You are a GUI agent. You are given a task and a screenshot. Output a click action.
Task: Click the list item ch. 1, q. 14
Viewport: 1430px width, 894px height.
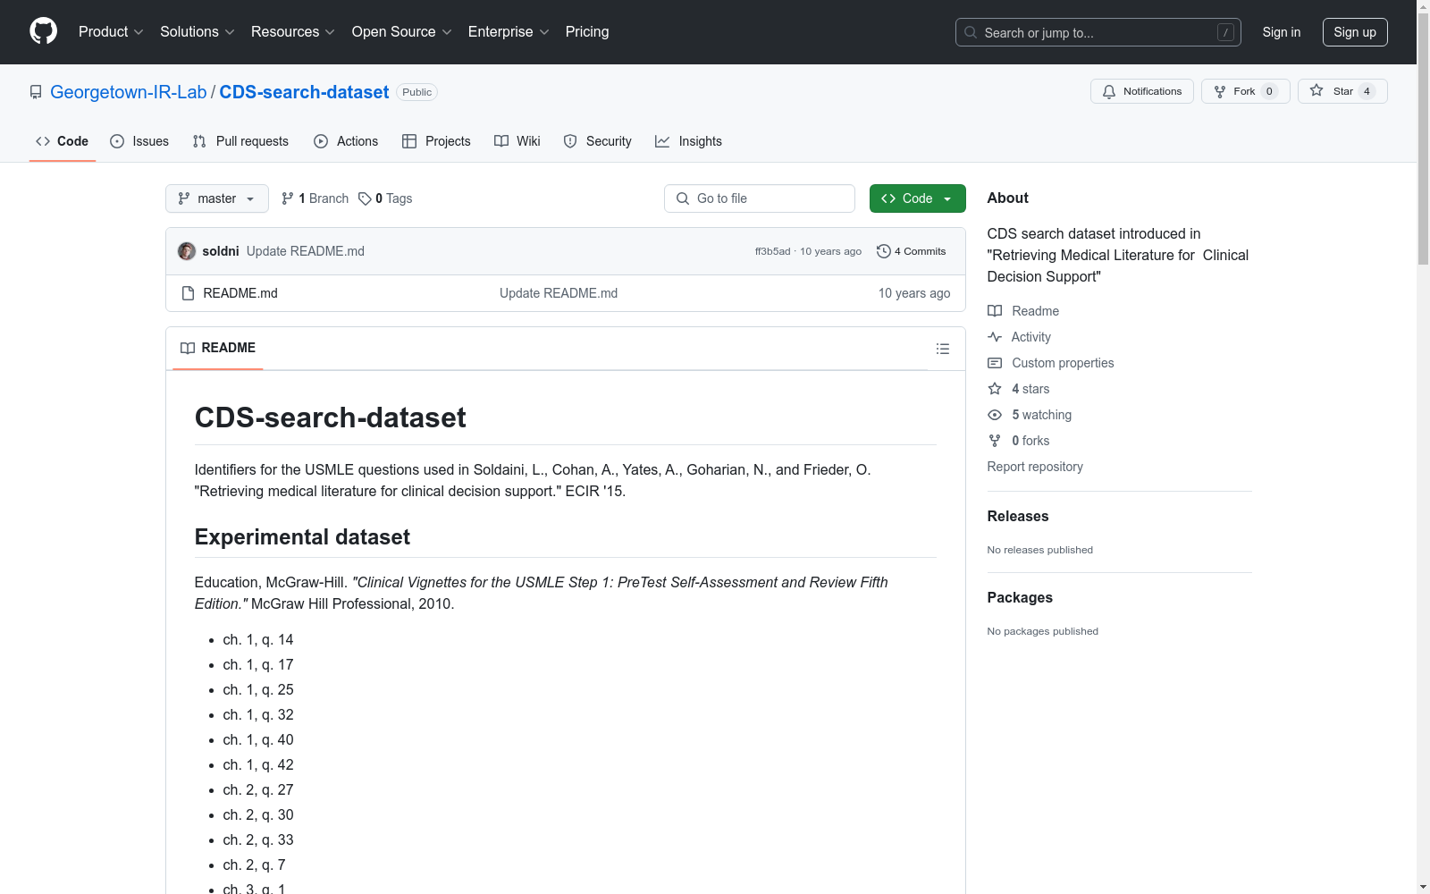(x=258, y=640)
